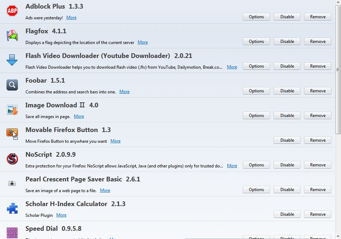This screenshot has width=341, height=239.
Task: Click the Flagfox flag icon
Action: click(12, 35)
